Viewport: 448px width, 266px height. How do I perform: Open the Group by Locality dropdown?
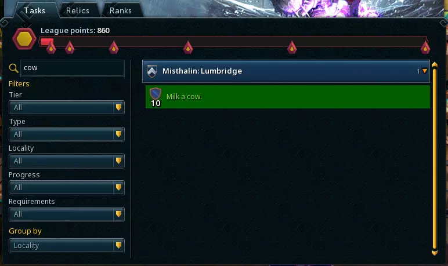pyautogui.click(x=67, y=246)
